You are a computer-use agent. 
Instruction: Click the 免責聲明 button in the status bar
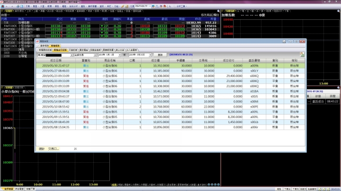[312, 189]
